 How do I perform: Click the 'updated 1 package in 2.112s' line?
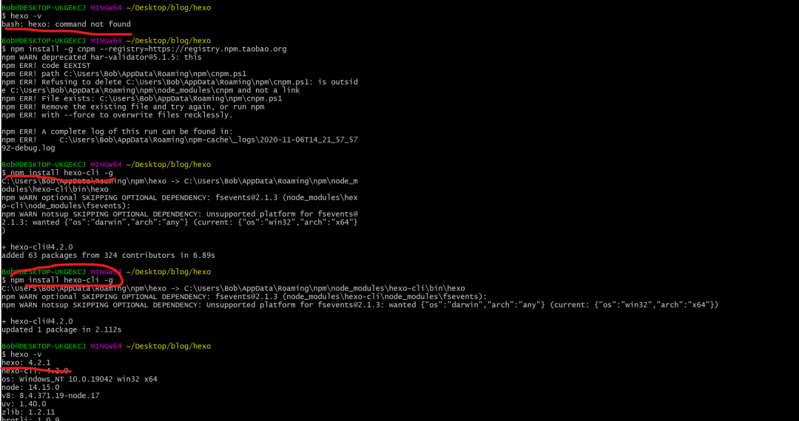(x=61, y=329)
